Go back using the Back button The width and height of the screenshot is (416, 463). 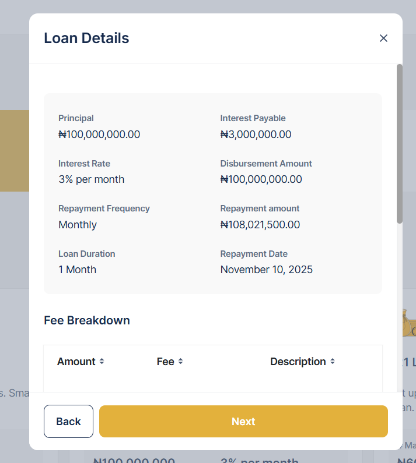pyautogui.click(x=68, y=421)
